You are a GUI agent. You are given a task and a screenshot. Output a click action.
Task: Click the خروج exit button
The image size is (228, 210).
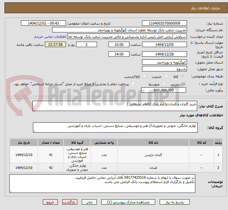[x=50, y=202]
